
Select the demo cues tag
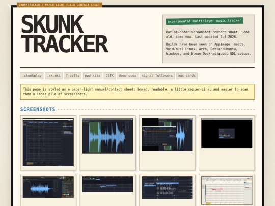point(127,76)
